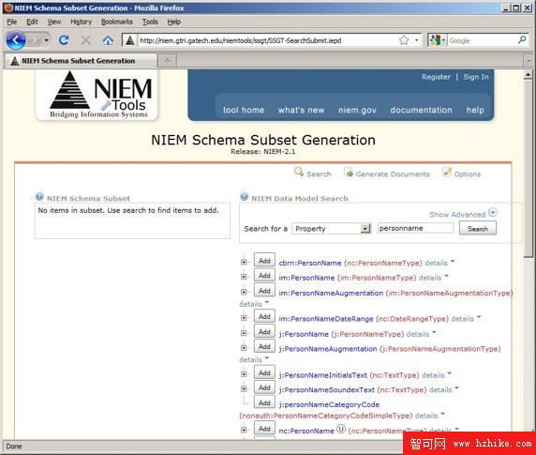Screen dimensions: 536x455
Task: Click the Generate Documents icon
Action: click(349, 172)
